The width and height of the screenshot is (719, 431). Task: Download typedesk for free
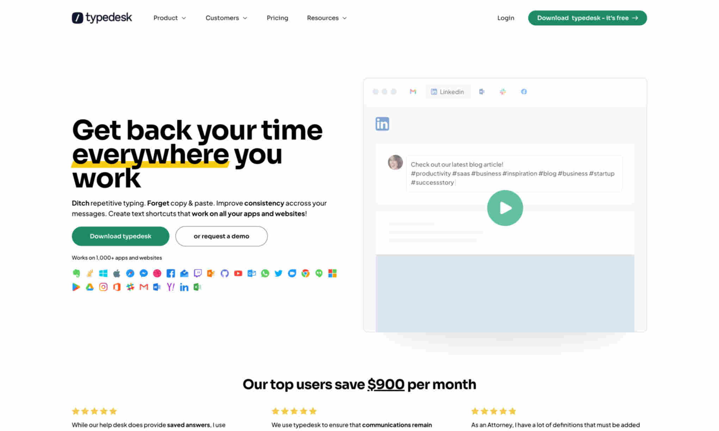point(587,18)
